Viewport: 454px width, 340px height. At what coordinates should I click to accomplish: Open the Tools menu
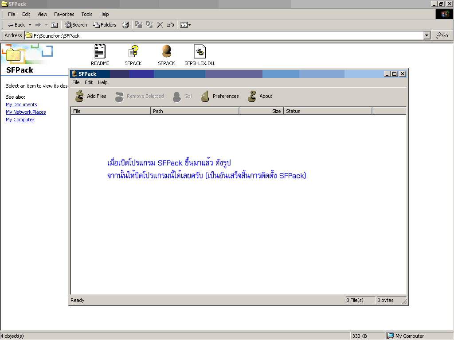87,14
